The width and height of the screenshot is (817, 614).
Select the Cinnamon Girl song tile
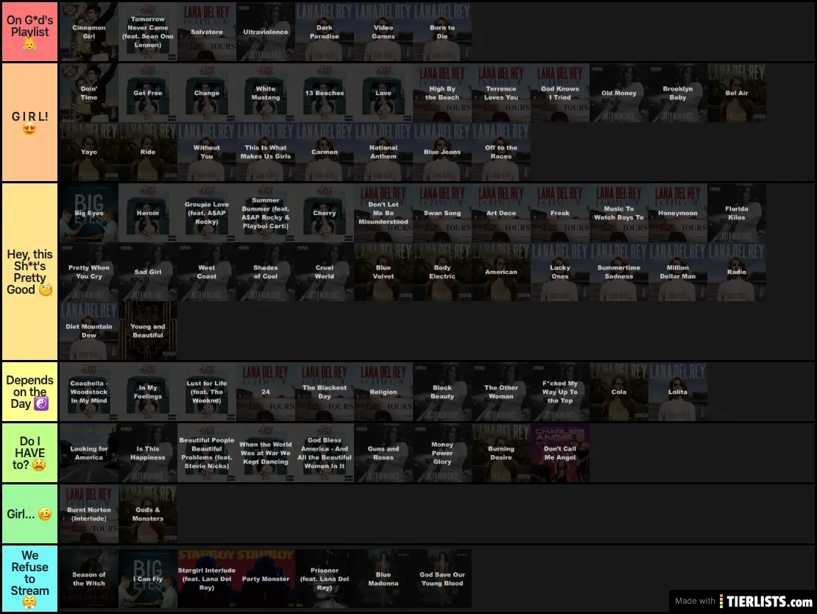pyautogui.click(x=89, y=32)
